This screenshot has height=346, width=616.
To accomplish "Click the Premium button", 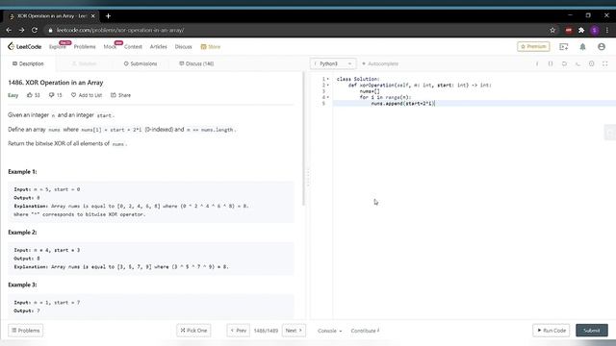I will [533, 46].
